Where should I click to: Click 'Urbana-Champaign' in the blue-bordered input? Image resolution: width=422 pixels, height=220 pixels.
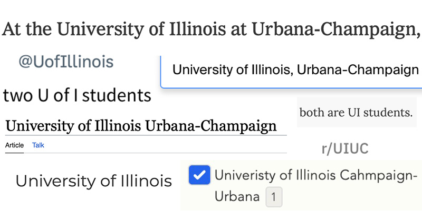(x=358, y=70)
